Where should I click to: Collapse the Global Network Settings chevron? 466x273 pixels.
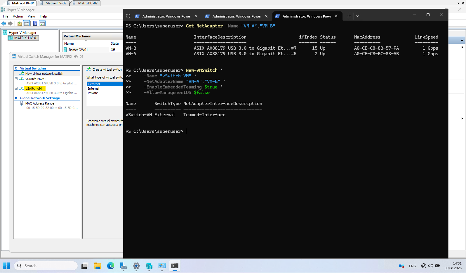point(16,98)
